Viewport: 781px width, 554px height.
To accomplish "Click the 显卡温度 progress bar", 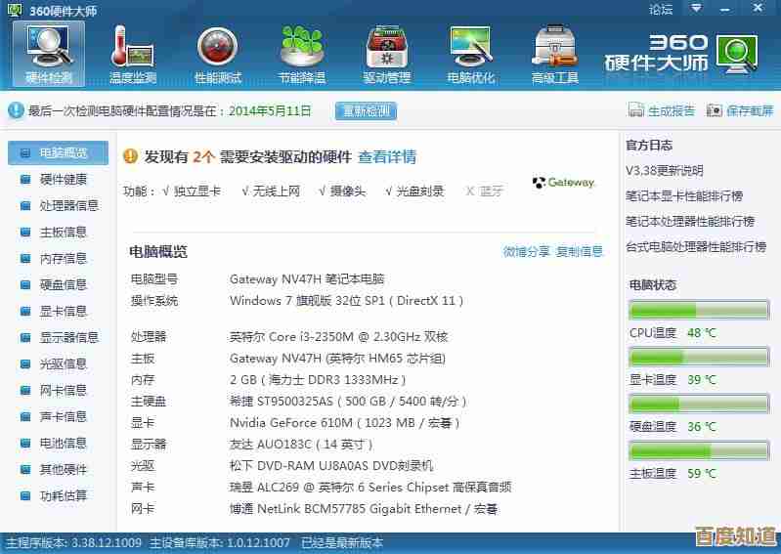I will [x=699, y=358].
